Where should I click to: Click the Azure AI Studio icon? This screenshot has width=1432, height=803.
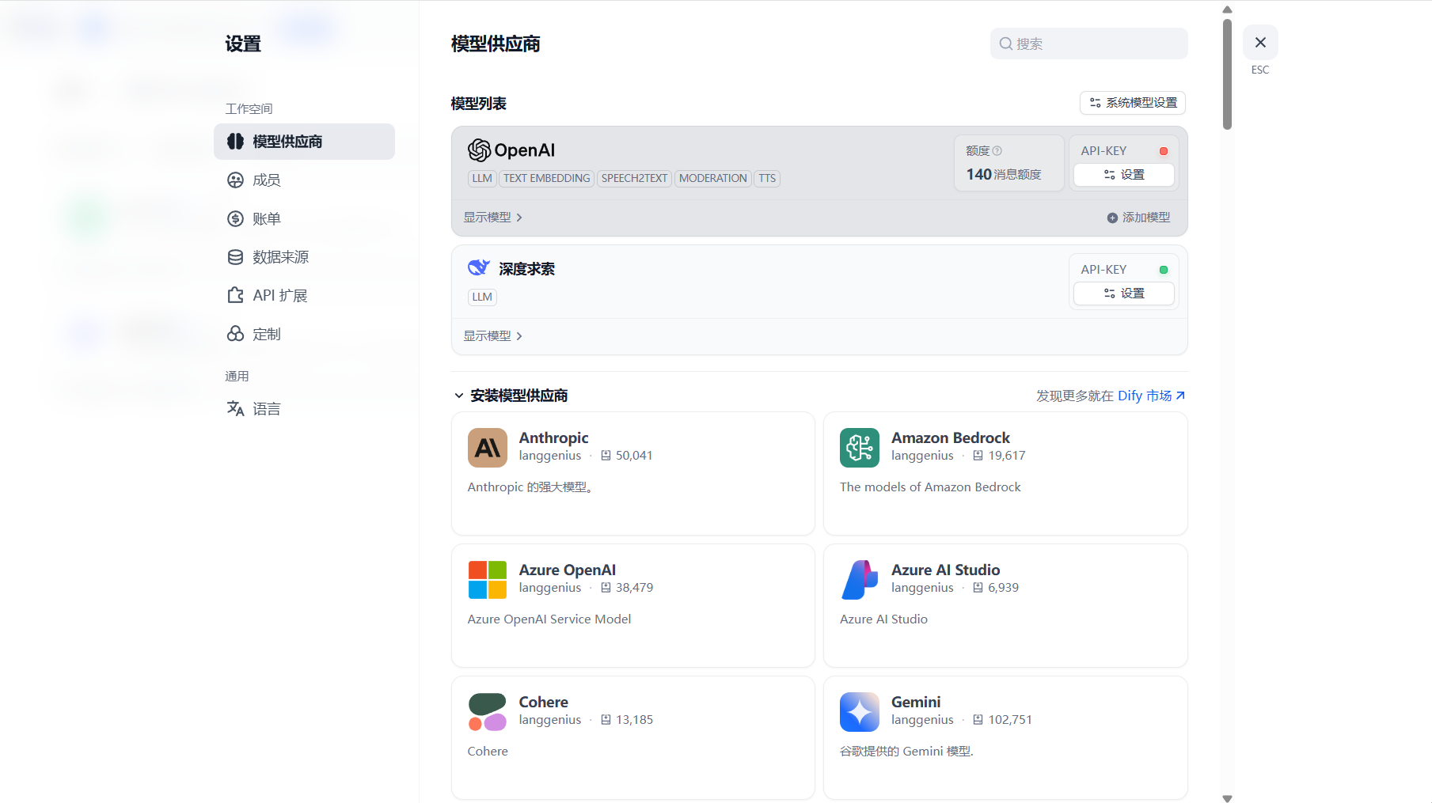point(860,580)
